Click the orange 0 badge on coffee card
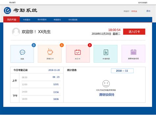Screen dimensions: 156x120 click(62, 45)
